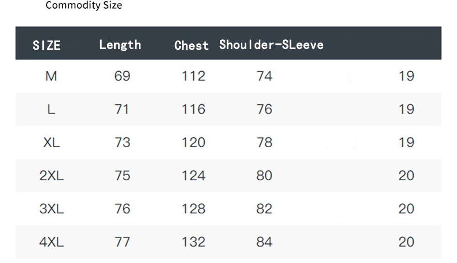Click shoulder-sleeve value 74 in M row
457x263 pixels.
point(264,76)
